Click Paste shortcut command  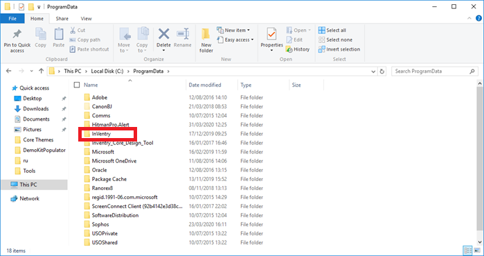click(89, 49)
